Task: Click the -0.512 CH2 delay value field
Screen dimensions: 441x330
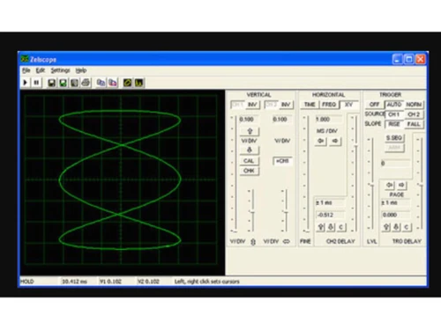Action: [331, 215]
